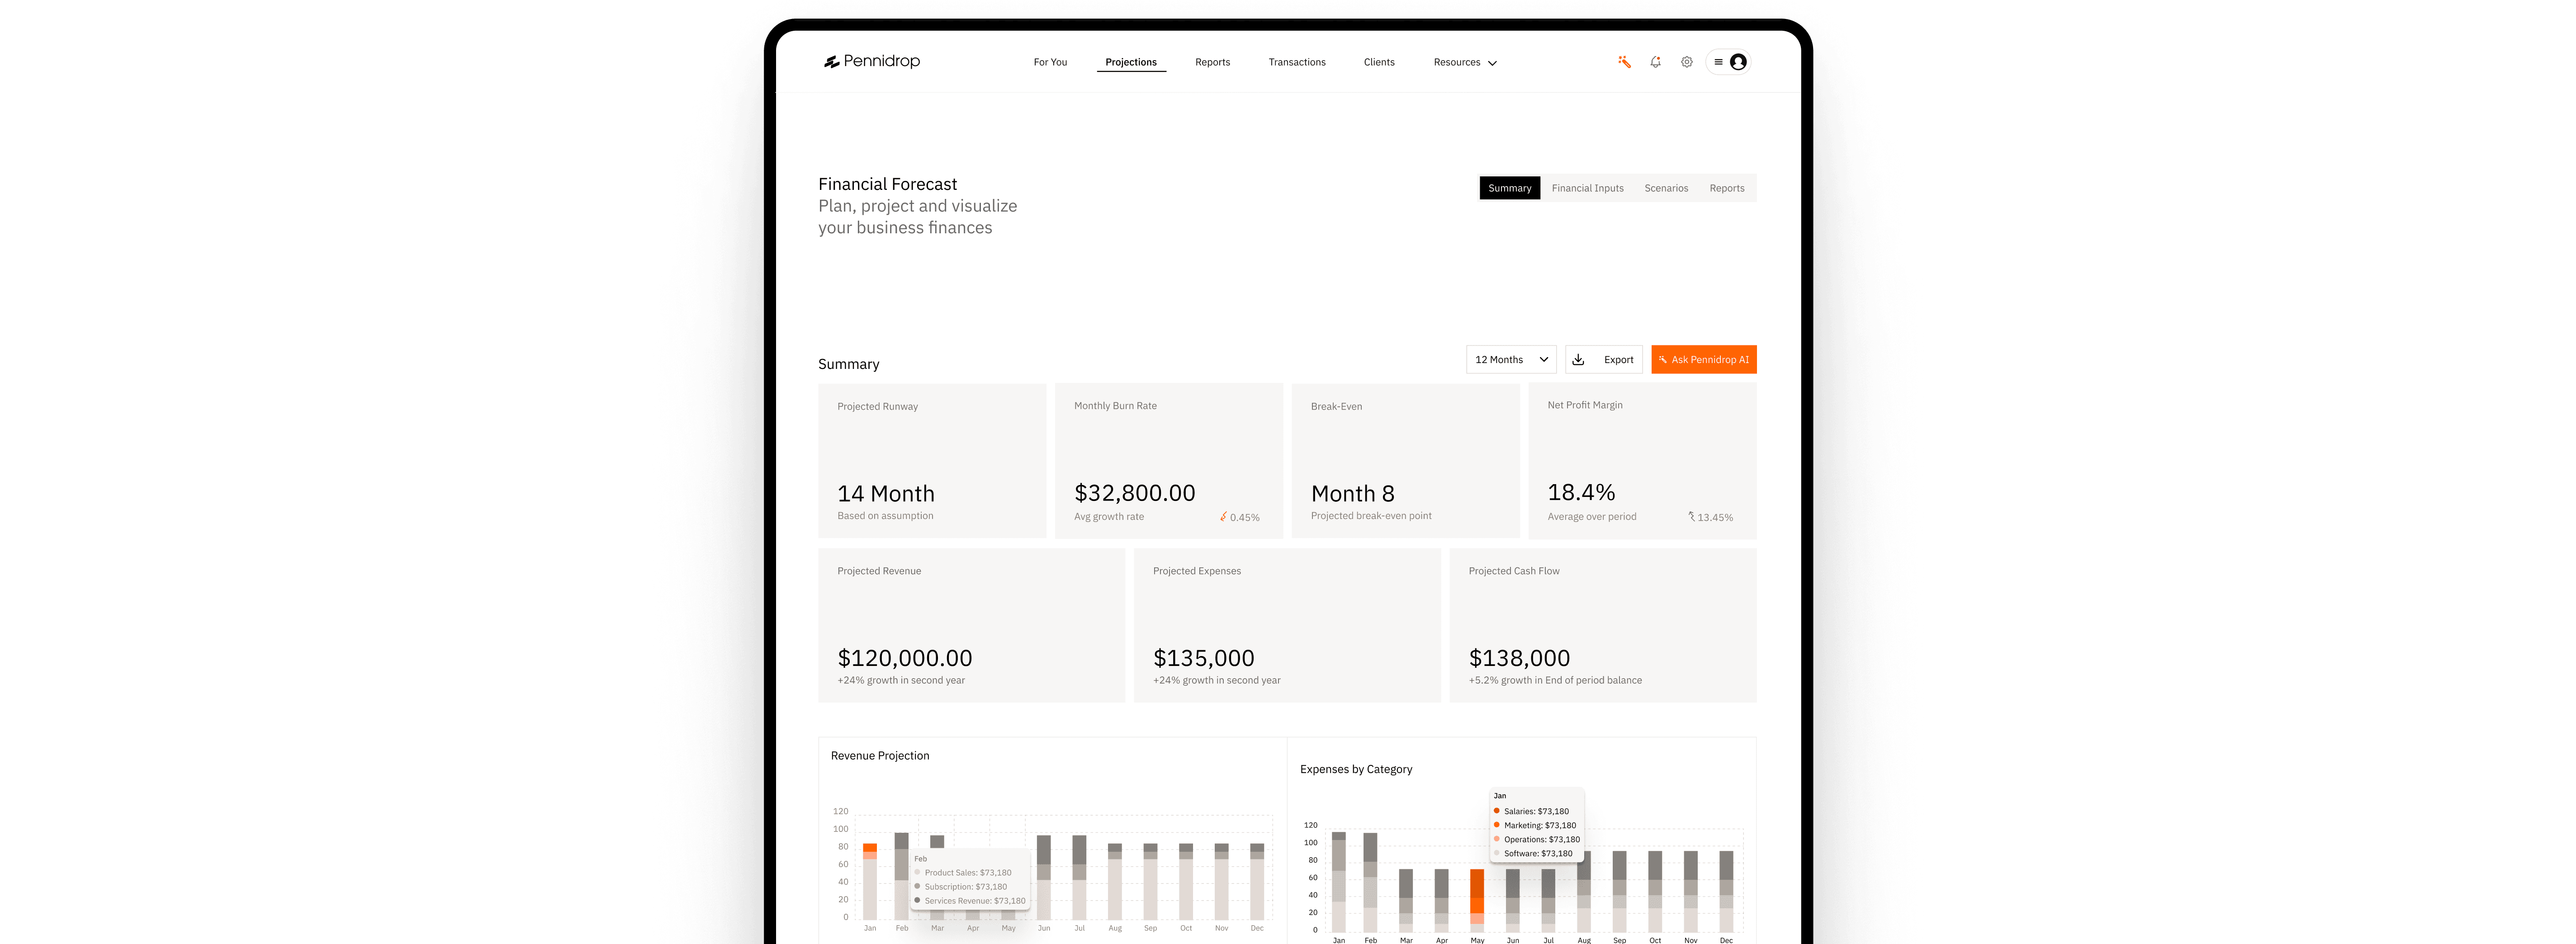Click the trend arrow icon beside 0.45%
Viewport: 2576px width, 944px height.
[1223, 517]
